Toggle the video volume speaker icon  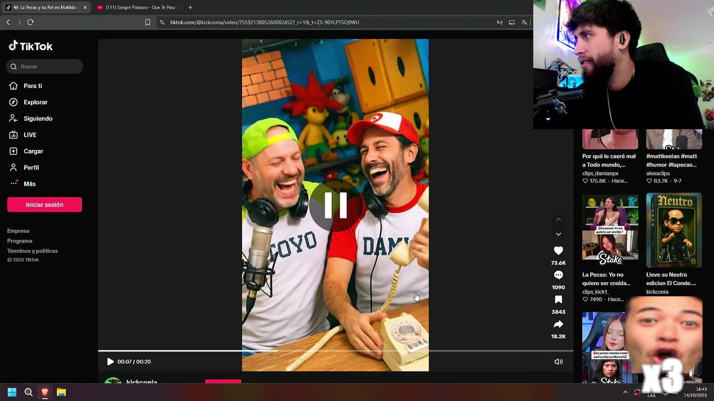(558, 361)
